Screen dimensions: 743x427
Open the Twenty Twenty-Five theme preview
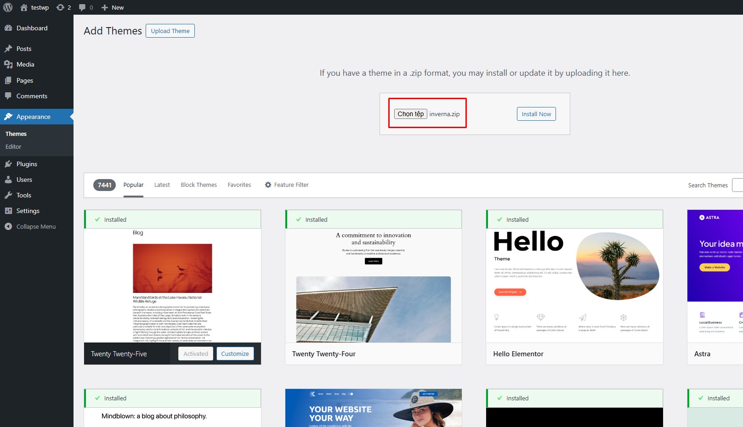[172, 285]
